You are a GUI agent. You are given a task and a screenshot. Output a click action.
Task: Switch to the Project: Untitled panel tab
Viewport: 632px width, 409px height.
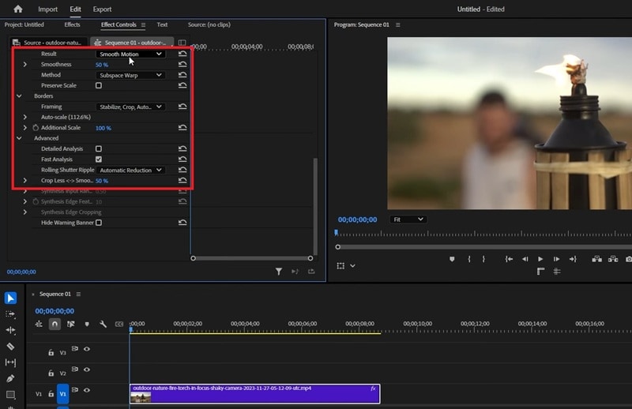(x=24, y=24)
